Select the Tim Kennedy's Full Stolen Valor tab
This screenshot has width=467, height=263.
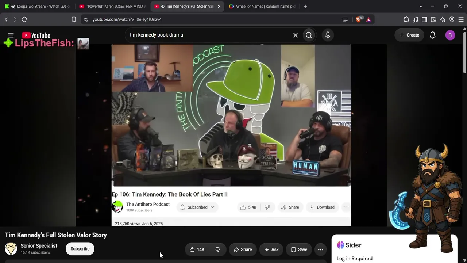click(187, 7)
